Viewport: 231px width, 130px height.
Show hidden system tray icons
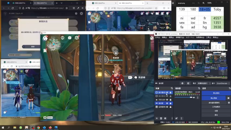pyautogui.click(x=212, y=127)
